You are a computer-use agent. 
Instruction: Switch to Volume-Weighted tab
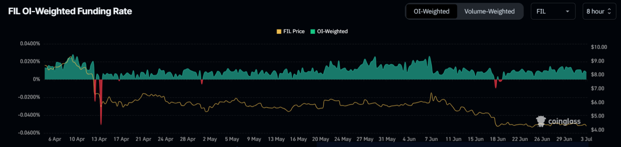489,11
